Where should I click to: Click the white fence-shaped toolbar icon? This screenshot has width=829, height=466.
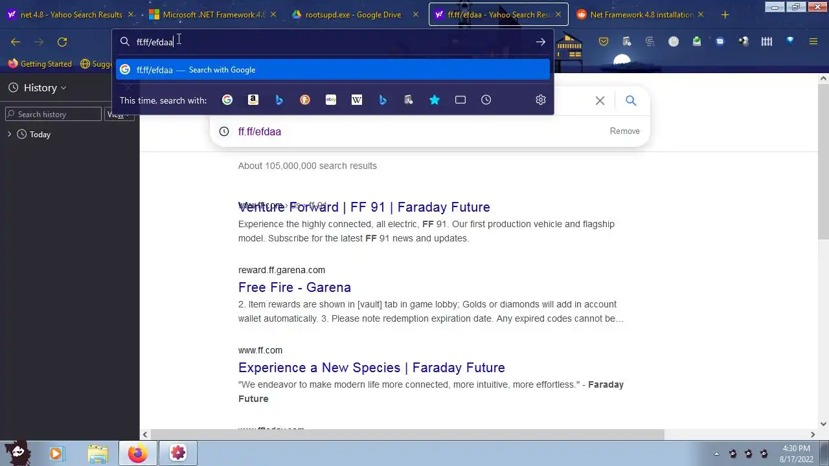[x=767, y=42]
